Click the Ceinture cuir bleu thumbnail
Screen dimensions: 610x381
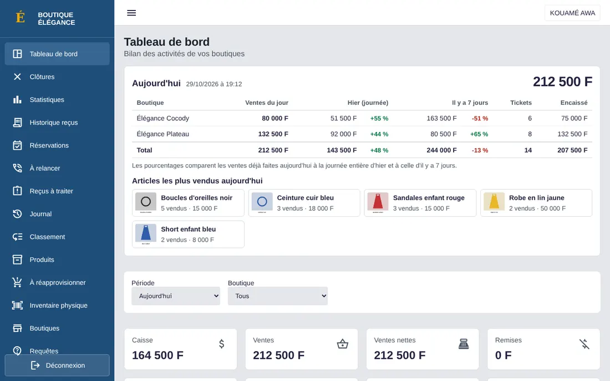262,202
